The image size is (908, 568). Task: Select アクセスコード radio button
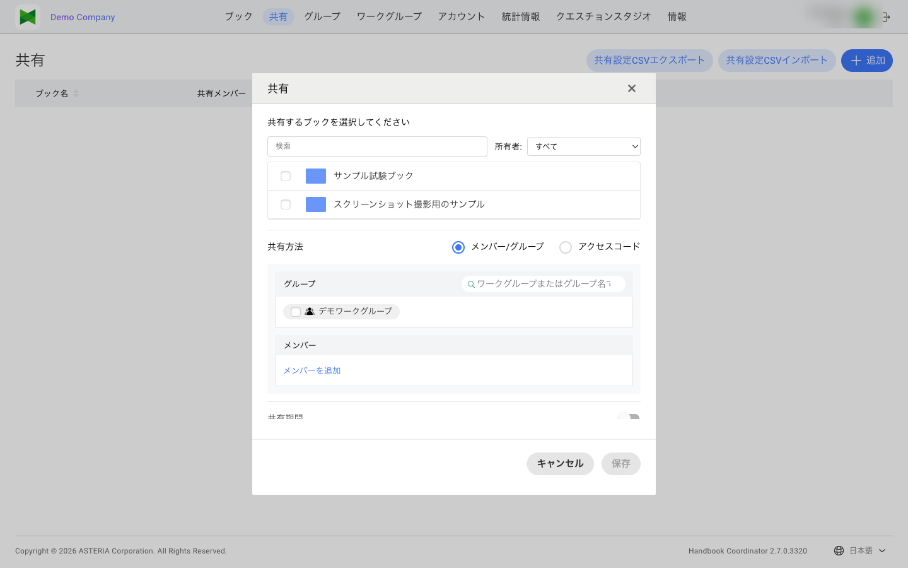click(x=566, y=247)
